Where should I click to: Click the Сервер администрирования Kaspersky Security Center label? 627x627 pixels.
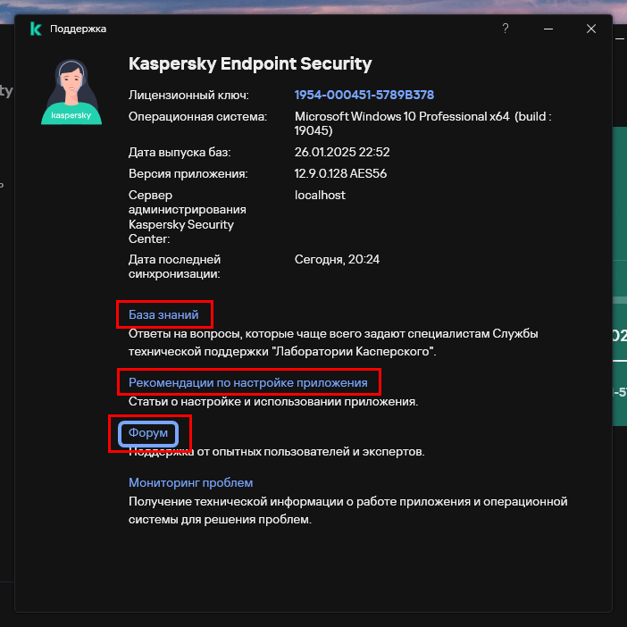pos(188,217)
